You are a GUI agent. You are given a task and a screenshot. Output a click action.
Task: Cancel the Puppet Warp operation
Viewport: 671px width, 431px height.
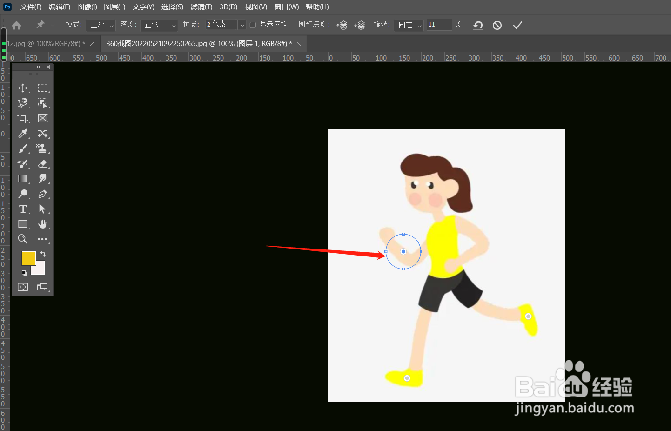(x=497, y=25)
